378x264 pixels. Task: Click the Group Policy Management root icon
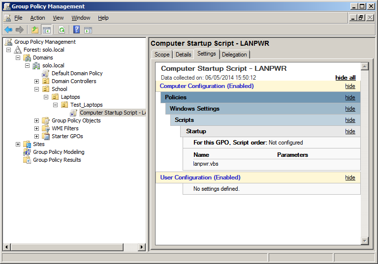pos(9,42)
